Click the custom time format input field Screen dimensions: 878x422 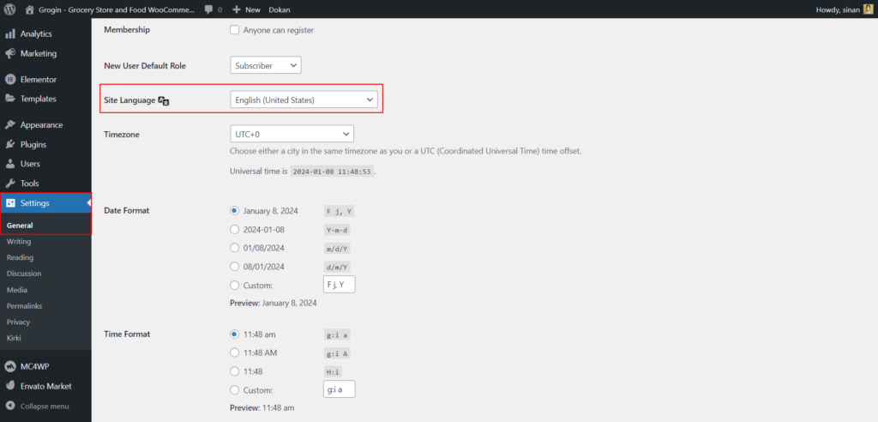coord(340,389)
